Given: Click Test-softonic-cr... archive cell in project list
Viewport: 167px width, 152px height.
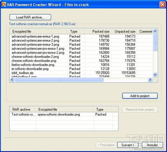Looking at the screenshot, I should point(23,115).
